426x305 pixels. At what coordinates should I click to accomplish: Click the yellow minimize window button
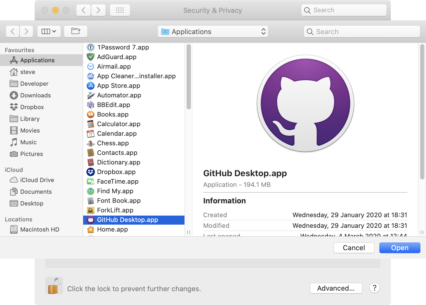(55, 10)
